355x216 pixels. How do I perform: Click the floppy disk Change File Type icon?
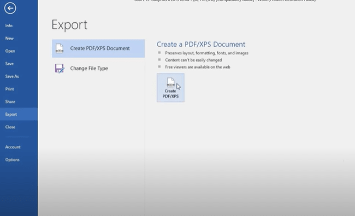(60, 69)
